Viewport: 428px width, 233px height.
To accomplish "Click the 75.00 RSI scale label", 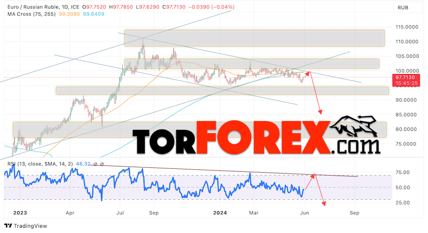I will pos(402,173).
